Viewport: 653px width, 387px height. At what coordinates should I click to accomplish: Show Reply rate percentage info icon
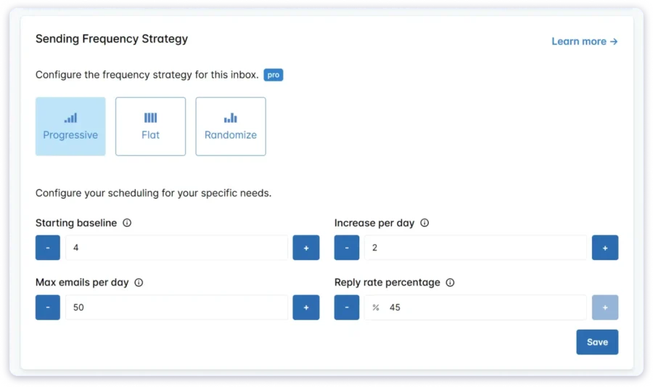pyautogui.click(x=450, y=282)
